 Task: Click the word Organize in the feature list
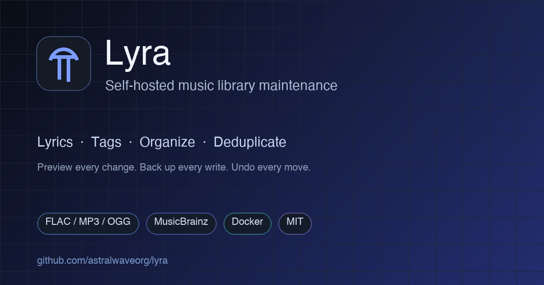click(167, 142)
